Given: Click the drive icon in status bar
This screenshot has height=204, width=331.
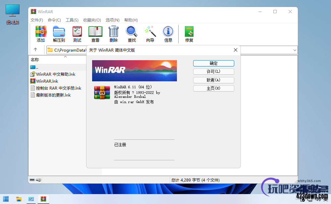Looking at the screenshot, I should (32, 180).
